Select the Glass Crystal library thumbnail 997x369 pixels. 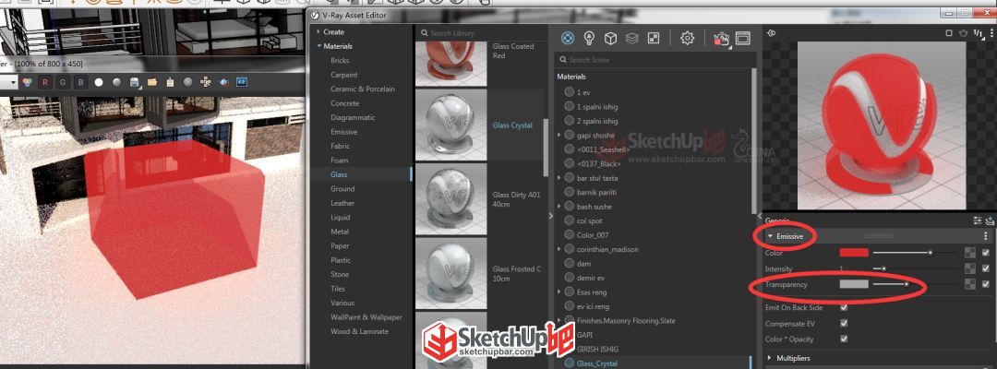click(x=450, y=125)
